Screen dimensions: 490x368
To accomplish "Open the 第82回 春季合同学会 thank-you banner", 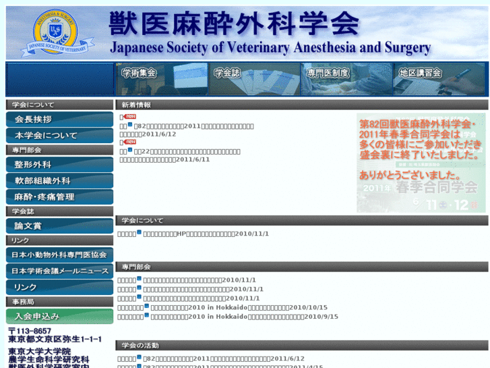I will pos(421,163).
